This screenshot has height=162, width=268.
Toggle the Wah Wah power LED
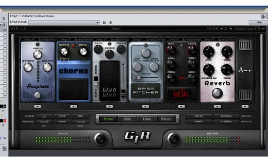click(x=110, y=44)
